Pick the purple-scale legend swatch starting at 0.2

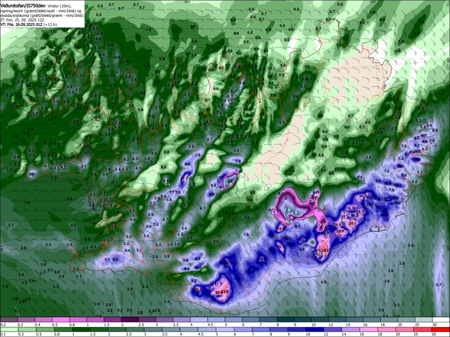point(9,320)
